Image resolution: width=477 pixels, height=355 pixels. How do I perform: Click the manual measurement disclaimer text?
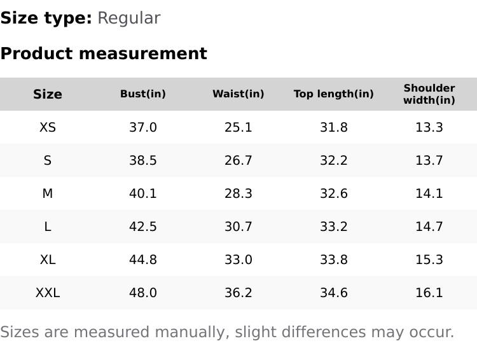[x=227, y=332]
